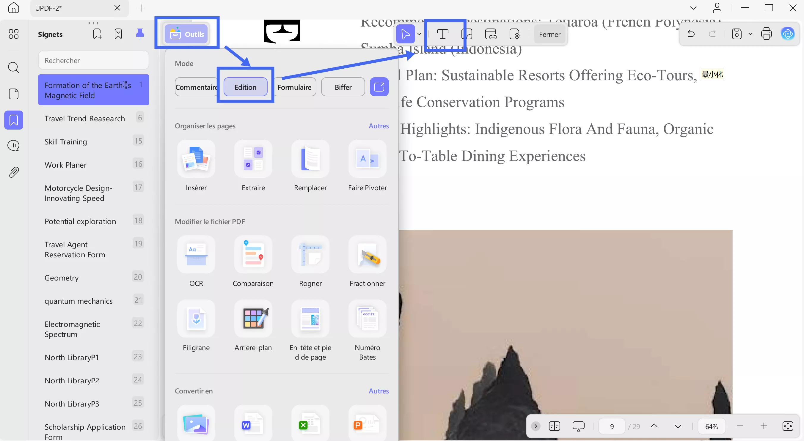Image resolution: width=804 pixels, height=441 pixels.
Task: Expand the save options dropdown arrow
Action: point(750,34)
